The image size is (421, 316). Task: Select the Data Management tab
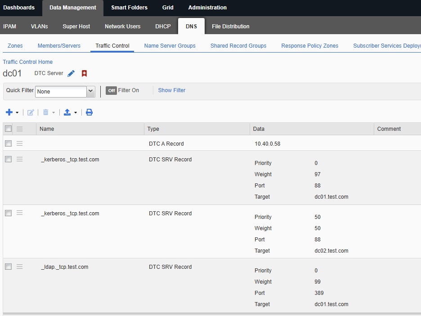click(73, 8)
